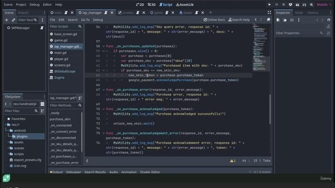
Task: Expand the scripts folder
Action: (x=8, y=154)
